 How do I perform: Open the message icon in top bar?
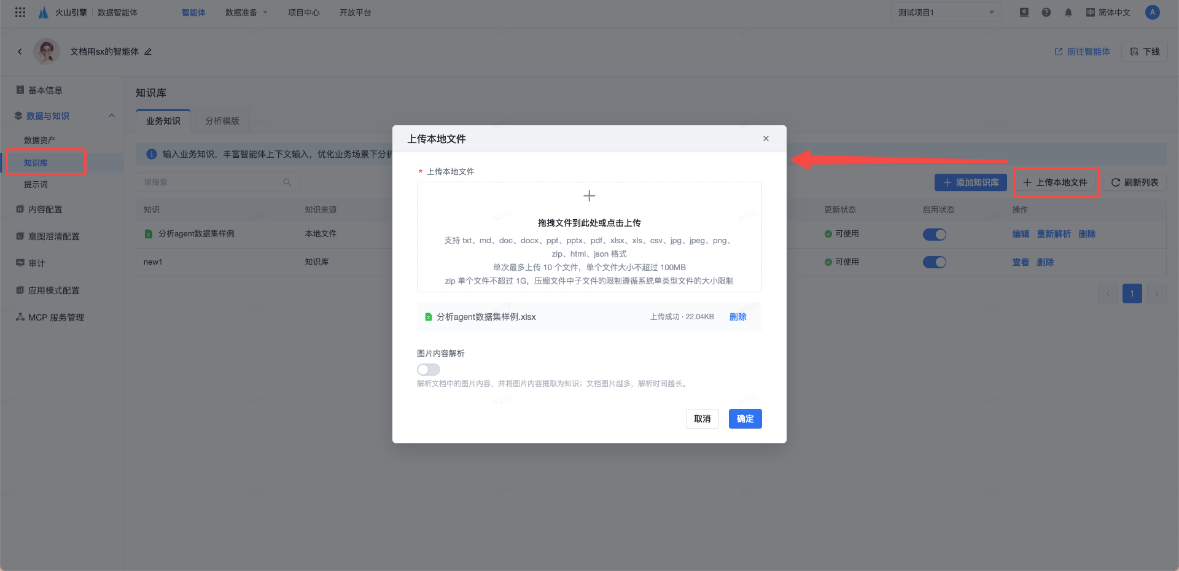point(1024,12)
